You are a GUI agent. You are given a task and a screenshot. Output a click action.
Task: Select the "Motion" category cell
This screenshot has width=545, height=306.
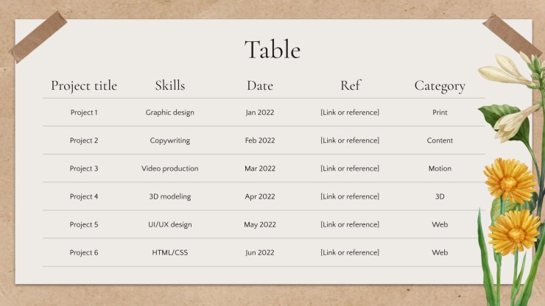click(x=440, y=168)
